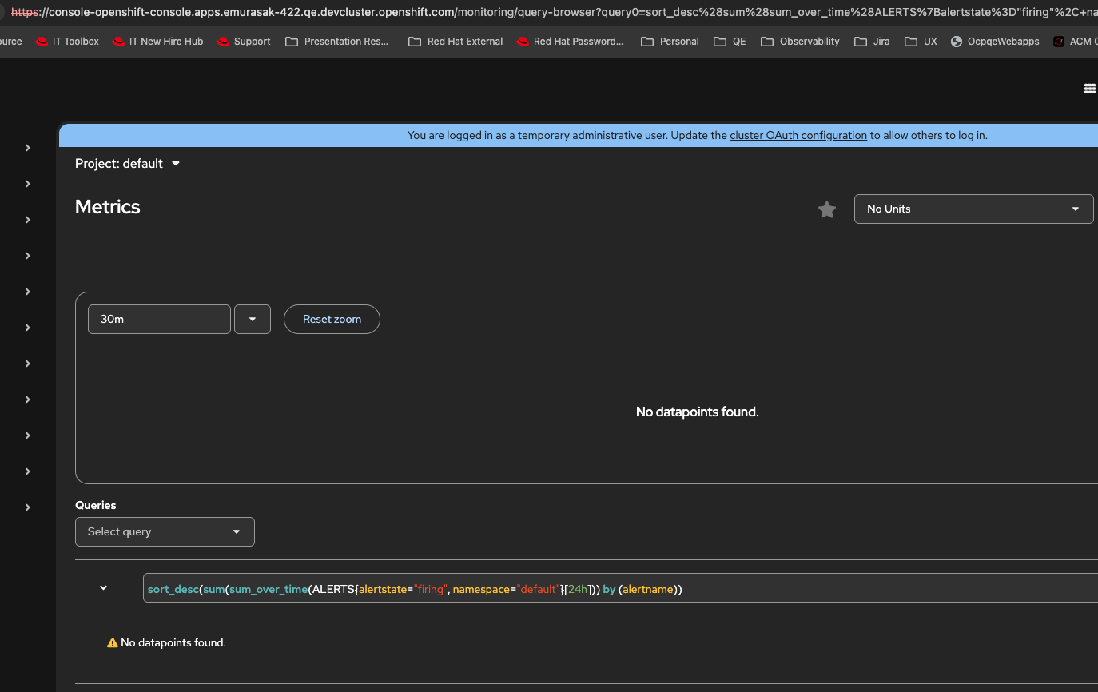Screen dimensions: 1098x692
Task: Click "No datapoints found." in the graph area
Action: point(698,412)
